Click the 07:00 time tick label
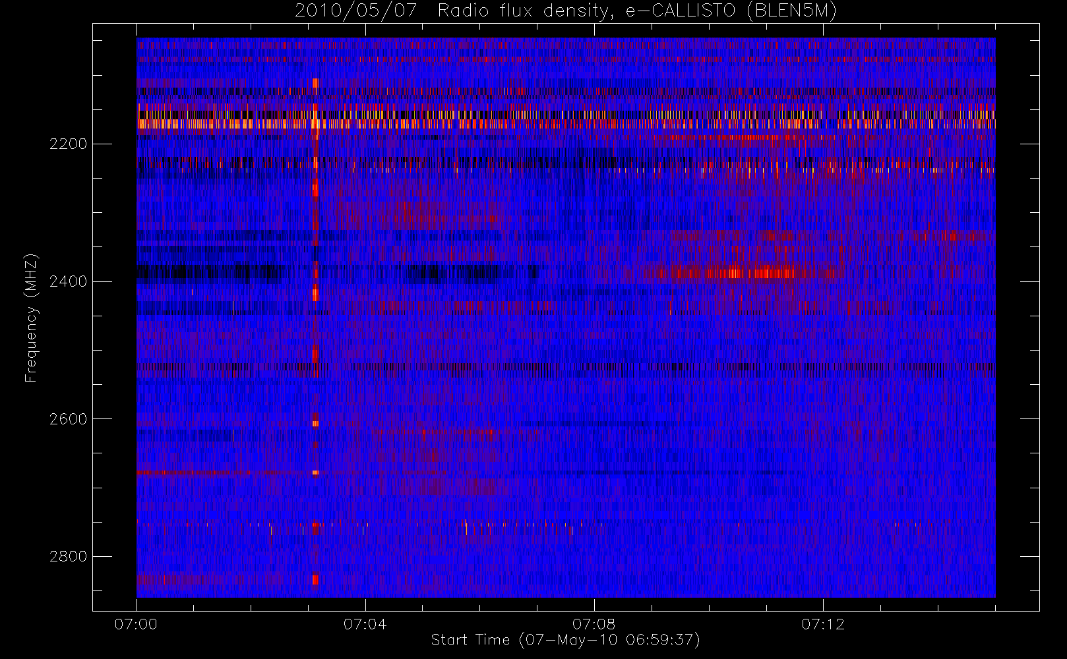 click(x=136, y=624)
